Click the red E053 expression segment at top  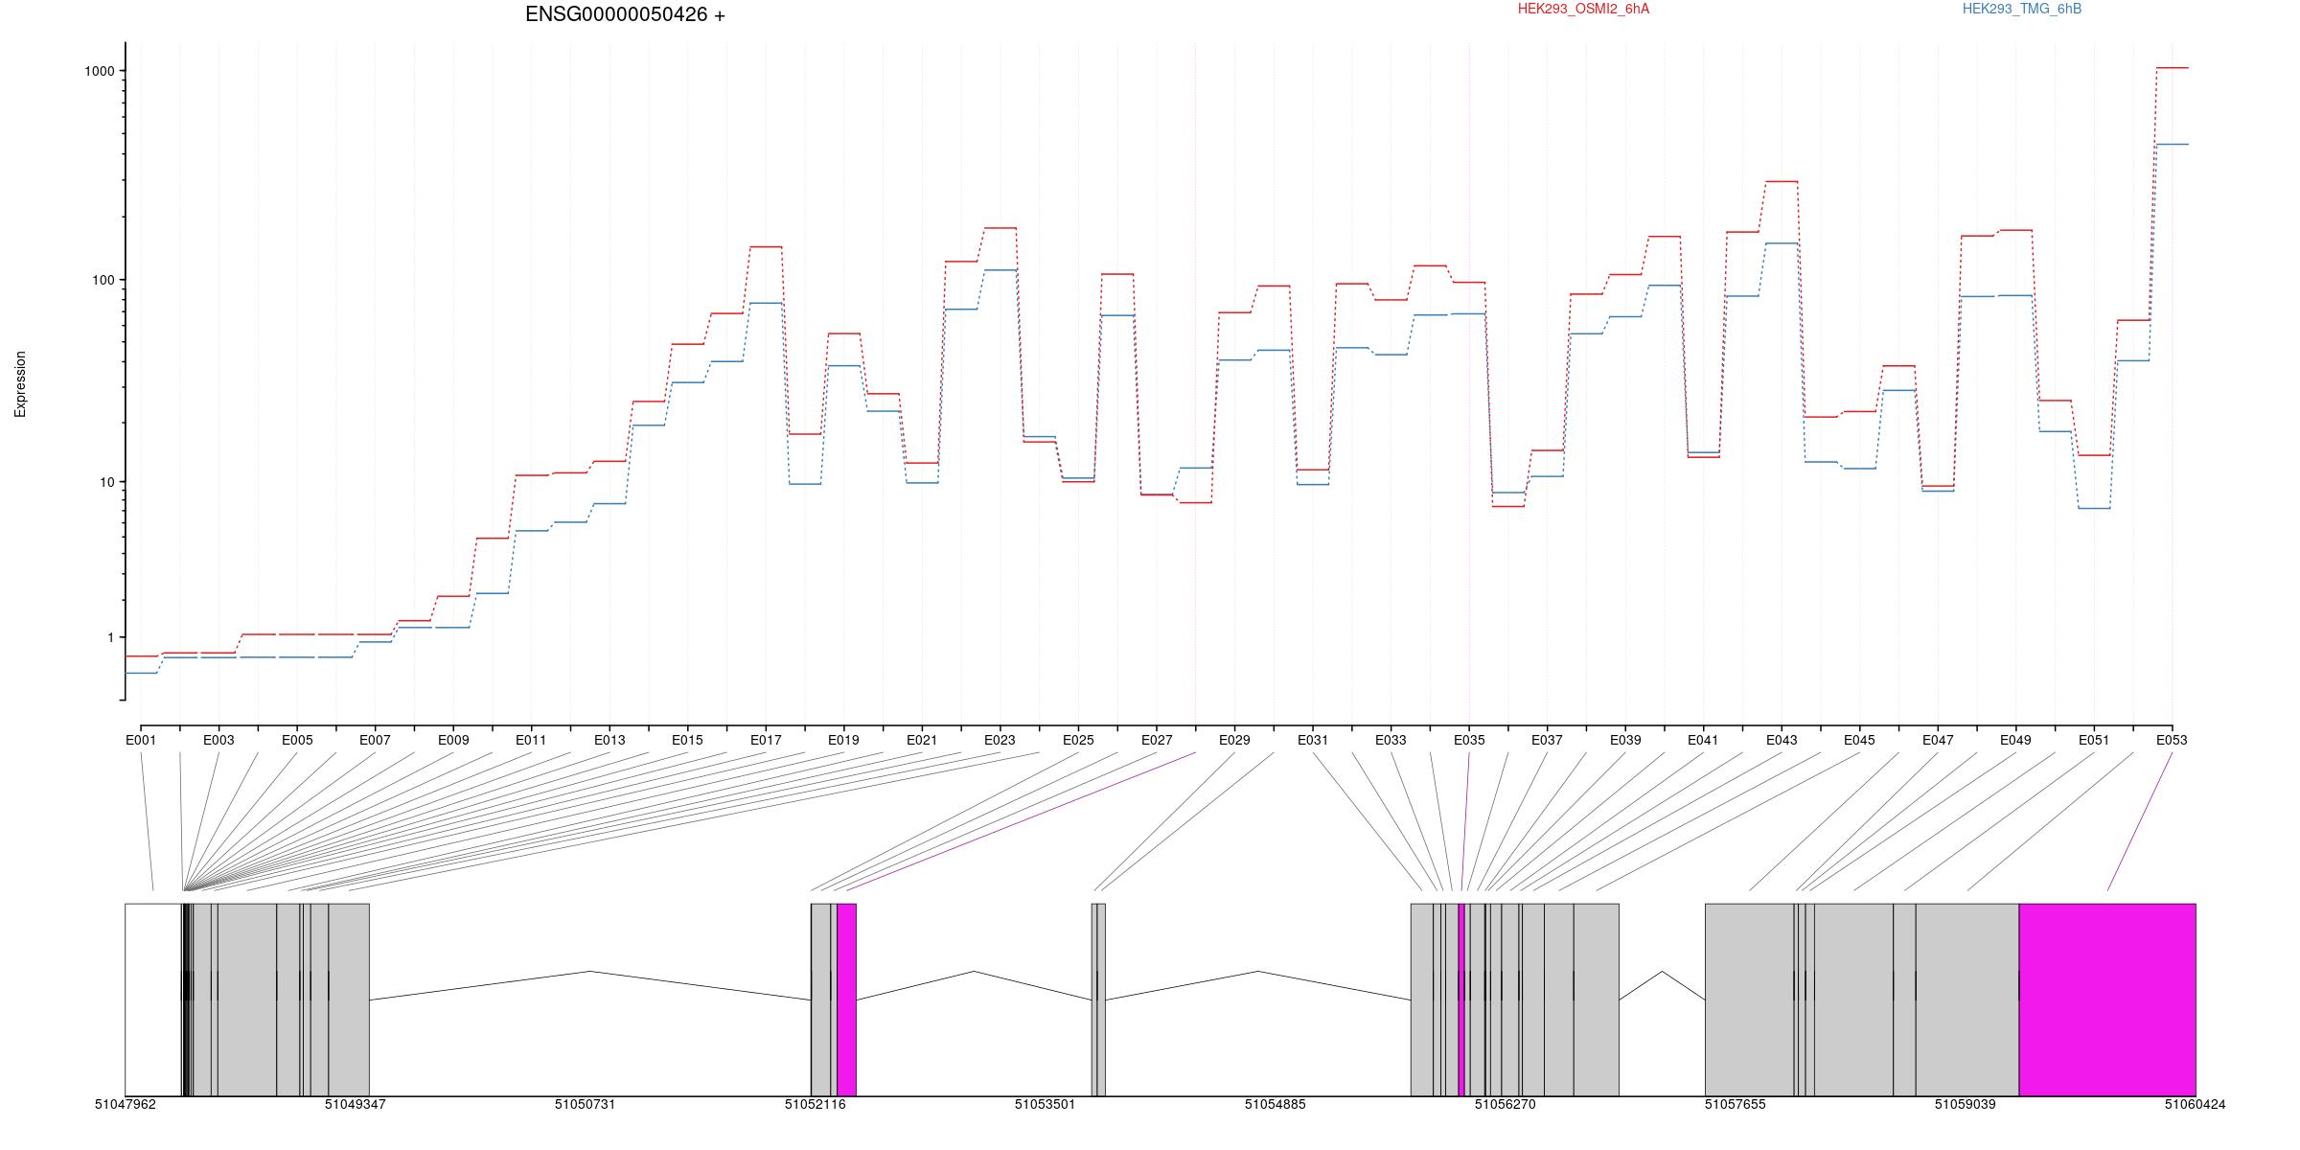pyautogui.click(x=2172, y=68)
